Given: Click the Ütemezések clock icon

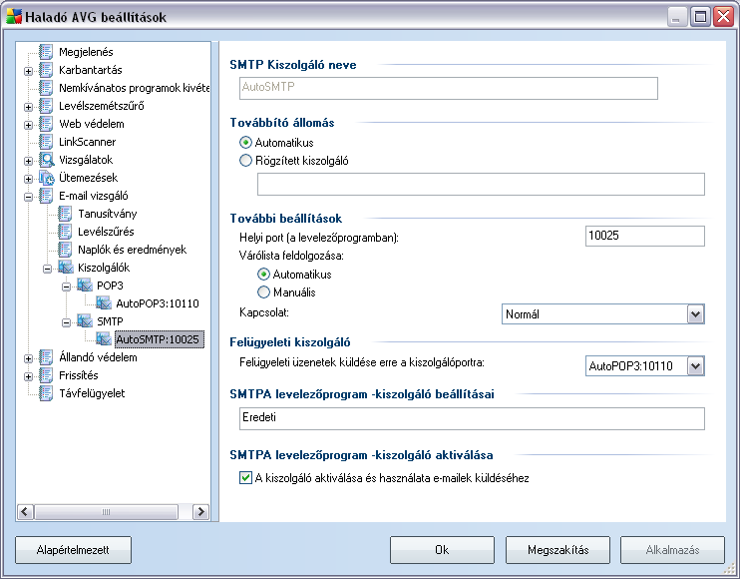Looking at the screenshot, I should 46,178.
